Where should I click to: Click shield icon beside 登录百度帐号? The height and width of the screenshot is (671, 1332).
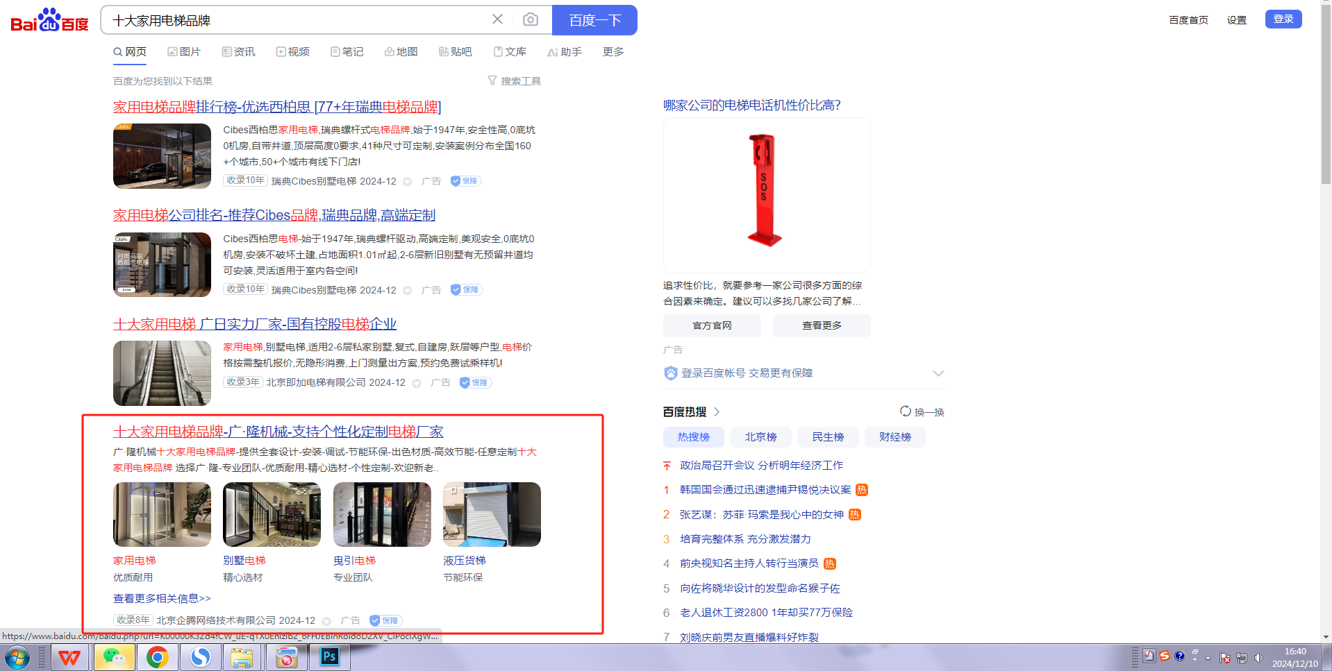pyautogui.click(x=671, y=373)
